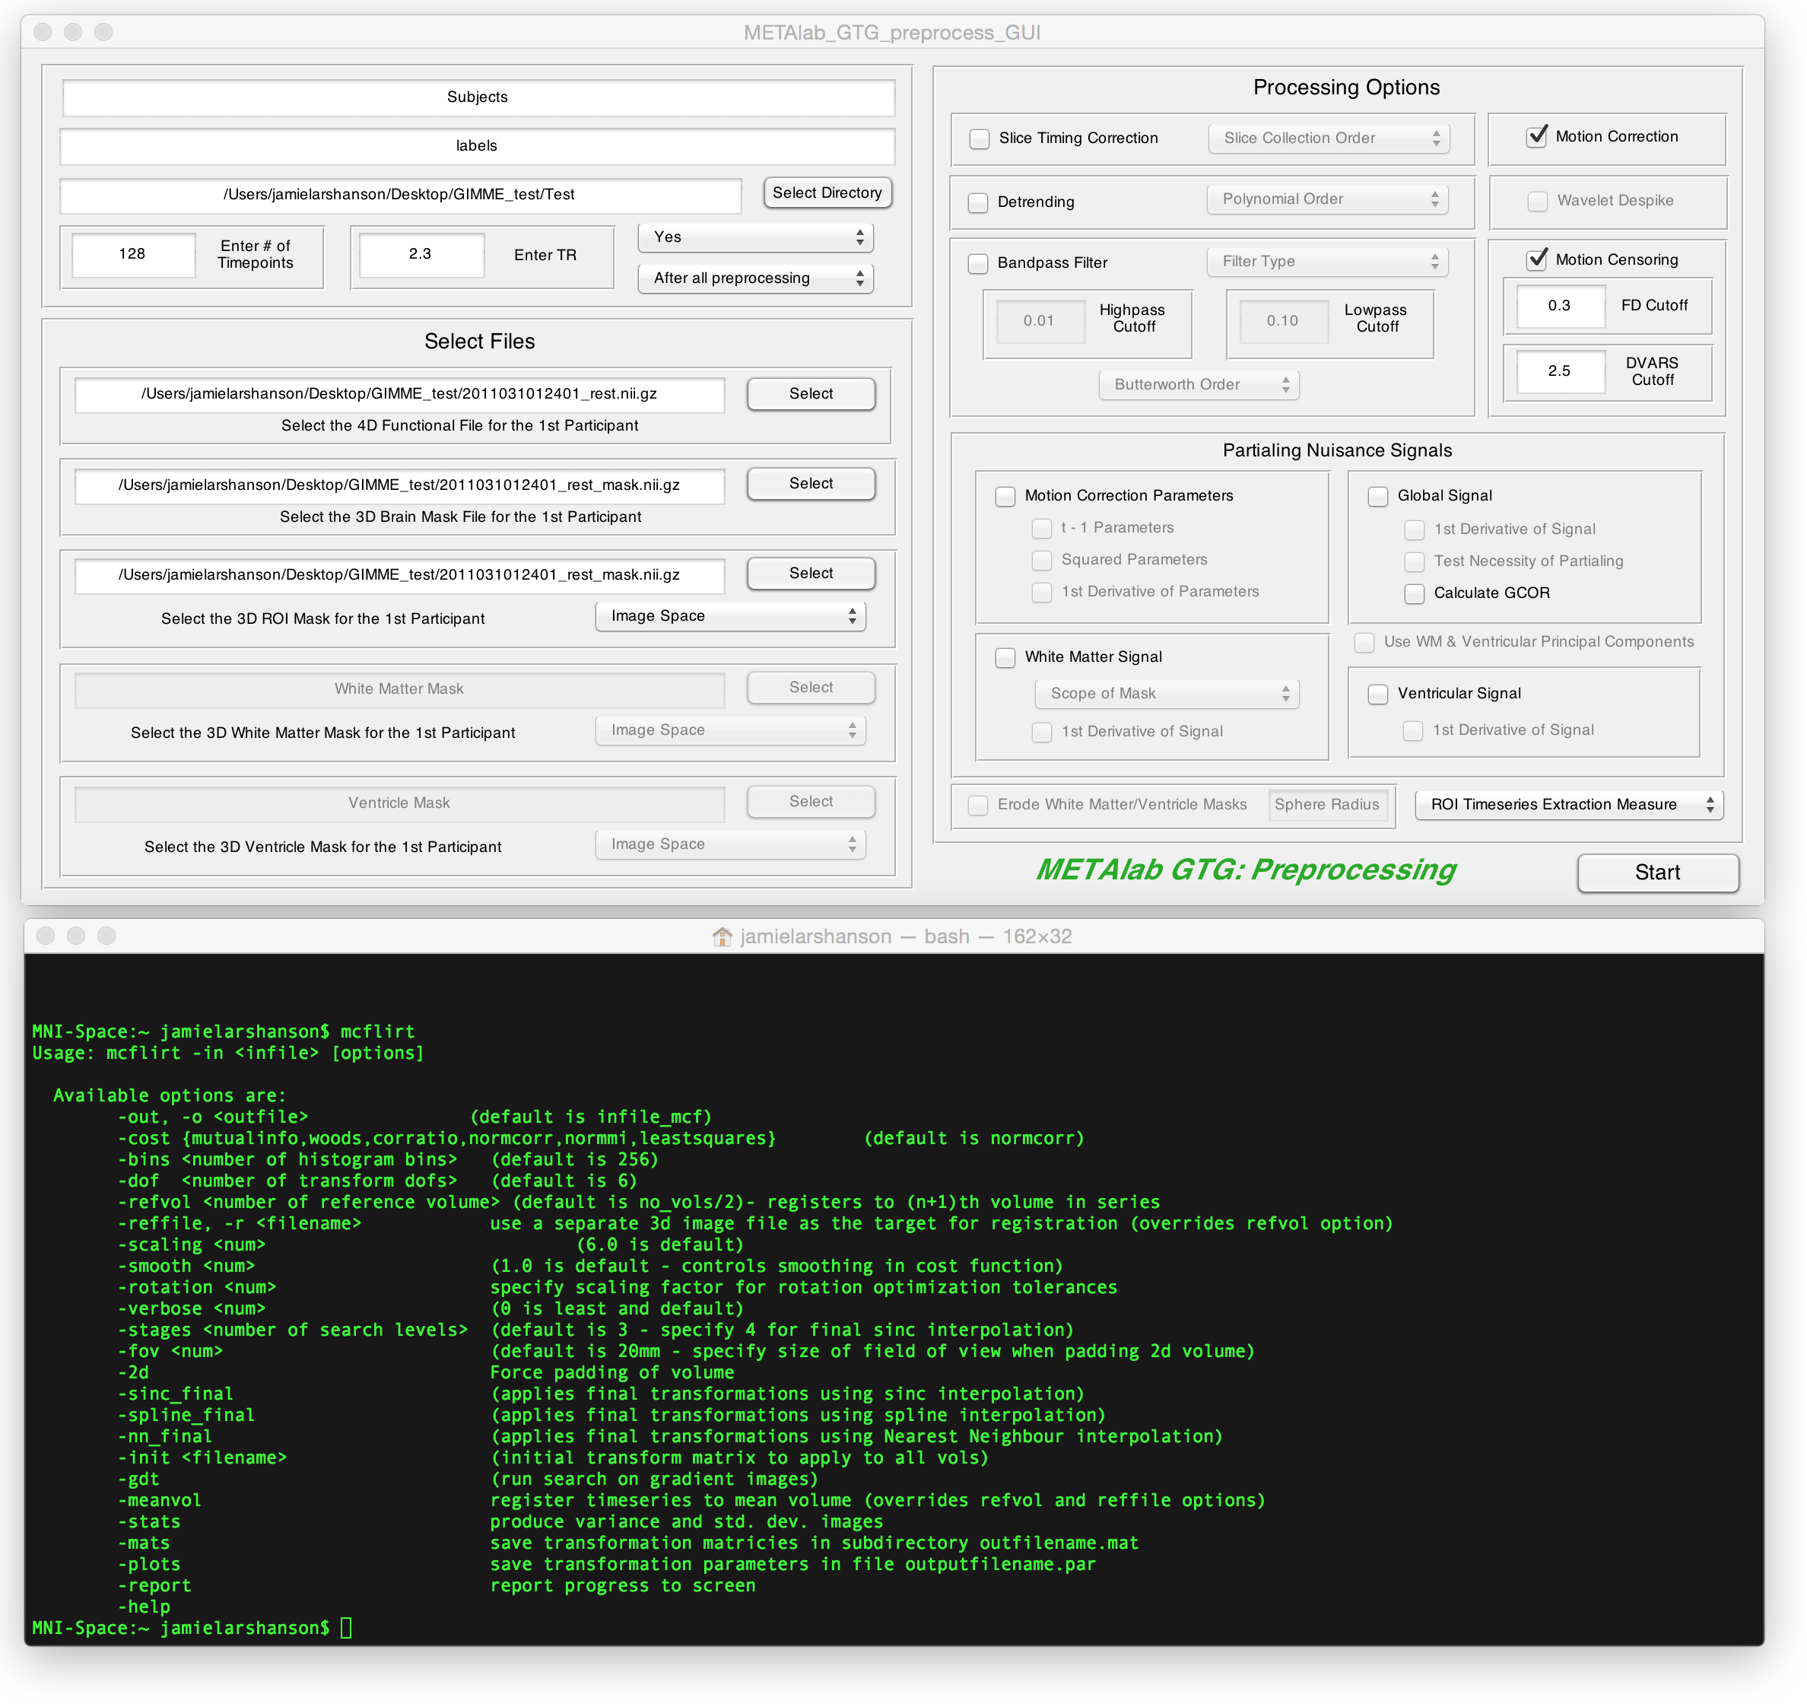Click the Select Directory button

click(x=826, y=192)
